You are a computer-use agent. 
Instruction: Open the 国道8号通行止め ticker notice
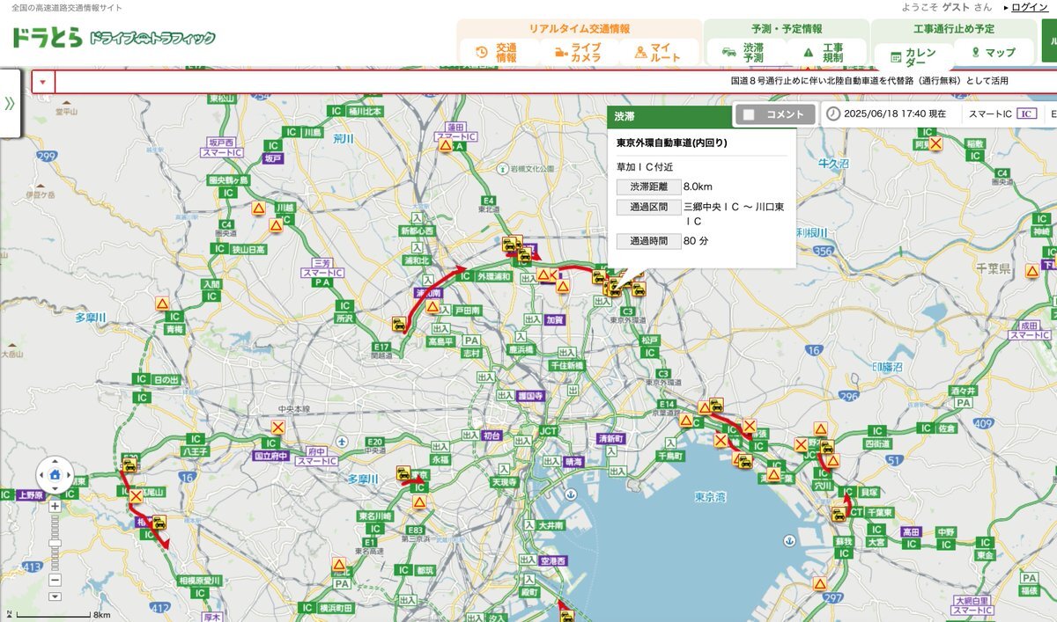tap(869, 81)
